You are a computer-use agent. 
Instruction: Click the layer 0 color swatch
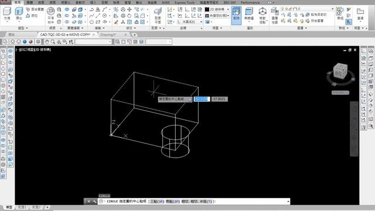click(295, 9)
